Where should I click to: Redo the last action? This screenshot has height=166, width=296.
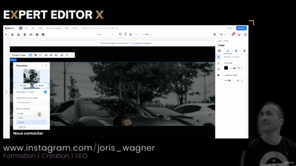click(x=226, y=35)
